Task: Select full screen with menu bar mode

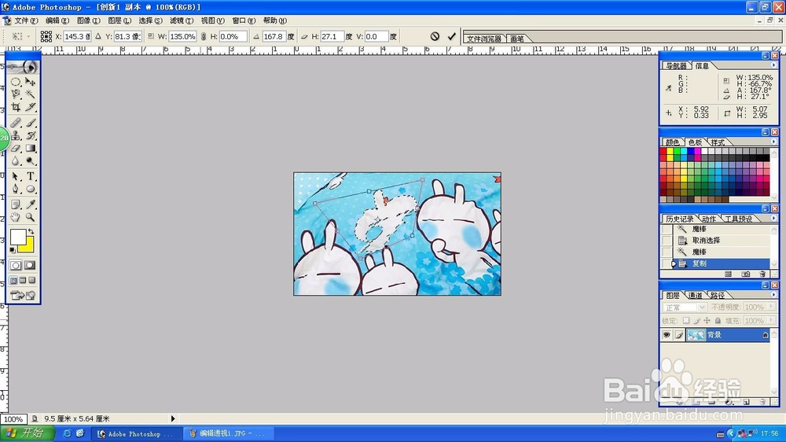Action: (x=23, y=281)
